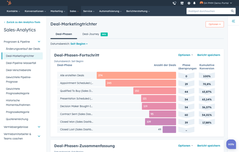This screenshot has height=152, width=239.
Task: Click the skipped phase value 29
Action: 186,84
